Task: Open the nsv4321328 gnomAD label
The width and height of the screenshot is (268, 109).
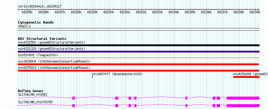Action: [51, 49]
